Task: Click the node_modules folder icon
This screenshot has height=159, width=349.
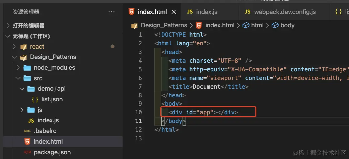Action: (x=27, y=68)
